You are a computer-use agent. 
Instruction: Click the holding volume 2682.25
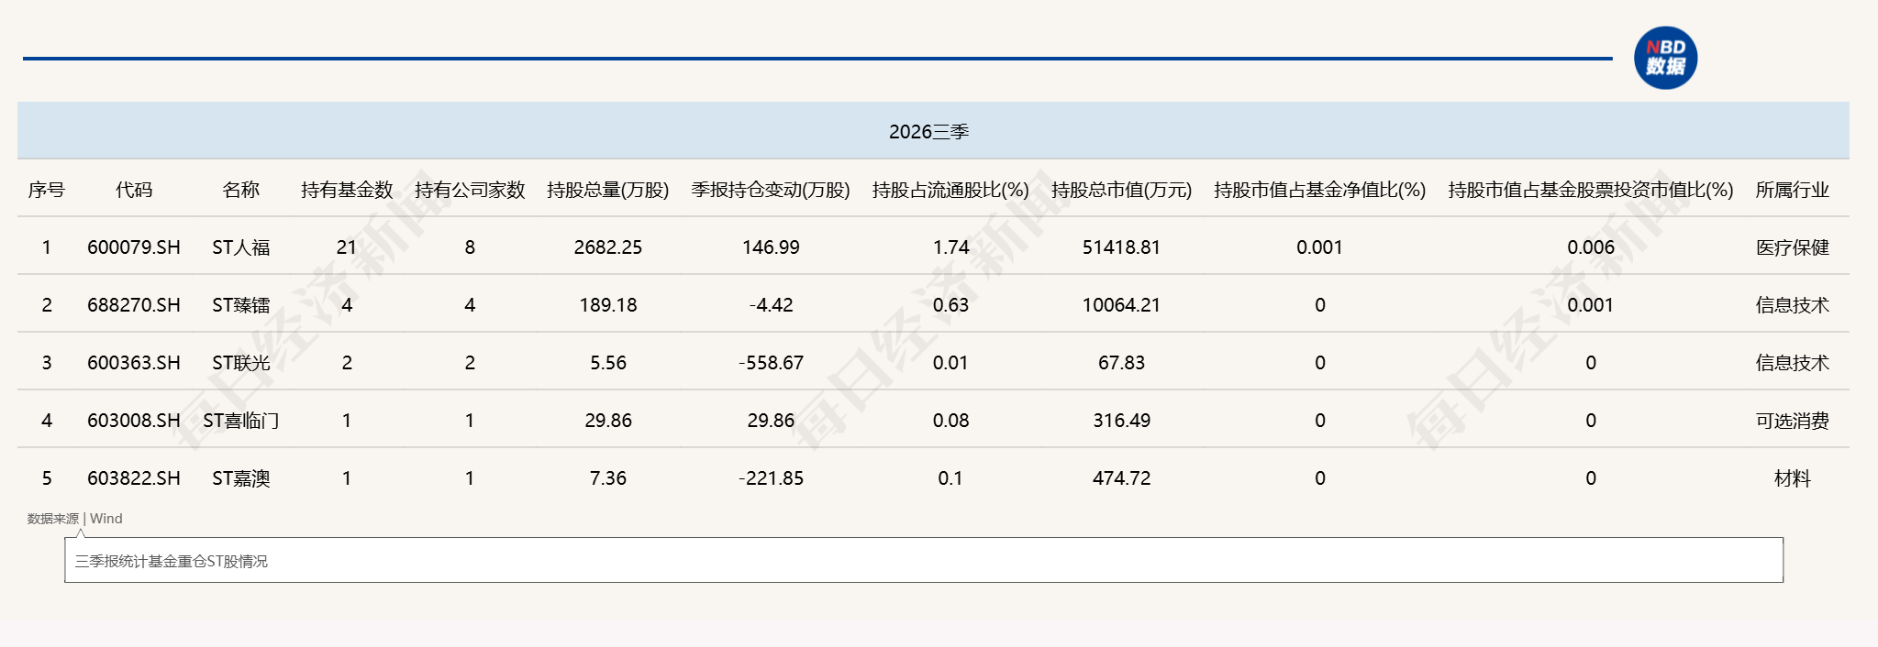[608, 247]
